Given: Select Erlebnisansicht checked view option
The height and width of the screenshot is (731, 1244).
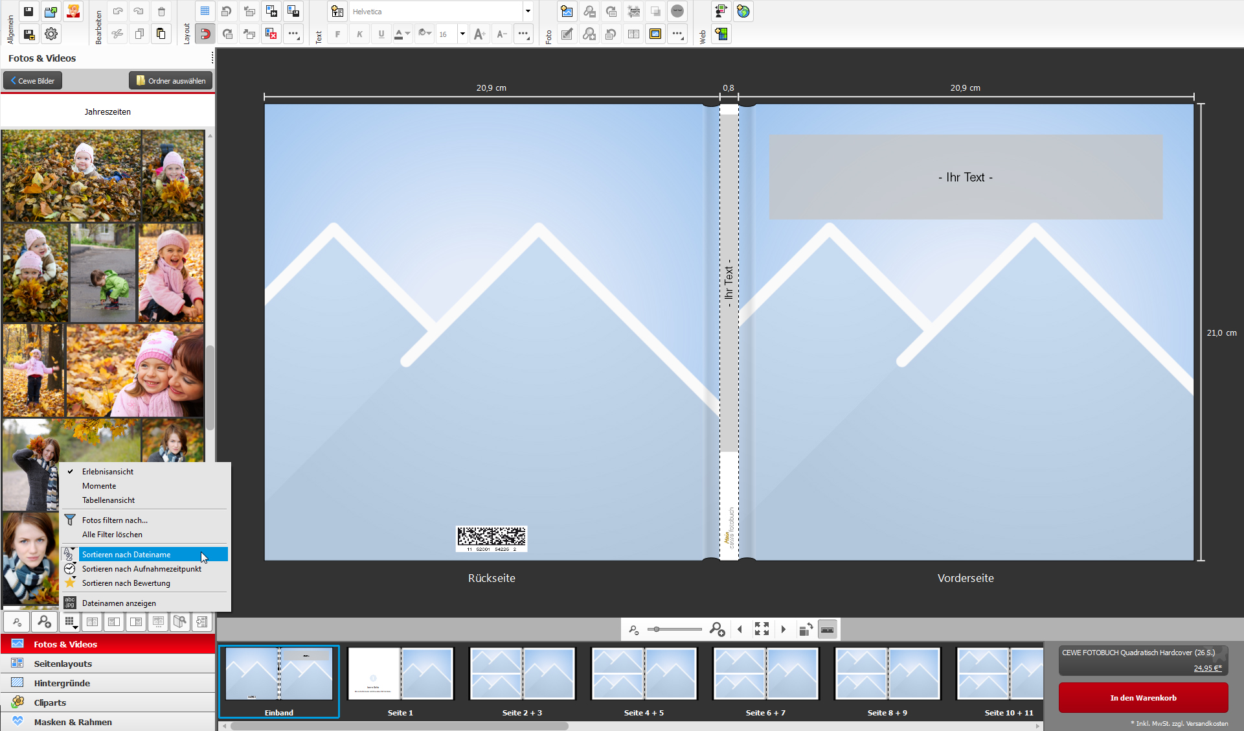Looking at the screenshot, I should tap(107, 472).
